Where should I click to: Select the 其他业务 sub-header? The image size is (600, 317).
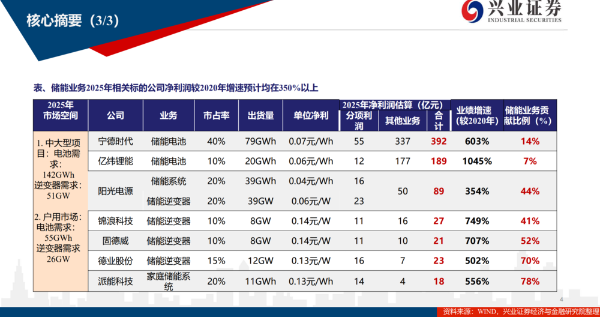pyautogui.click(x=403, y=121)
